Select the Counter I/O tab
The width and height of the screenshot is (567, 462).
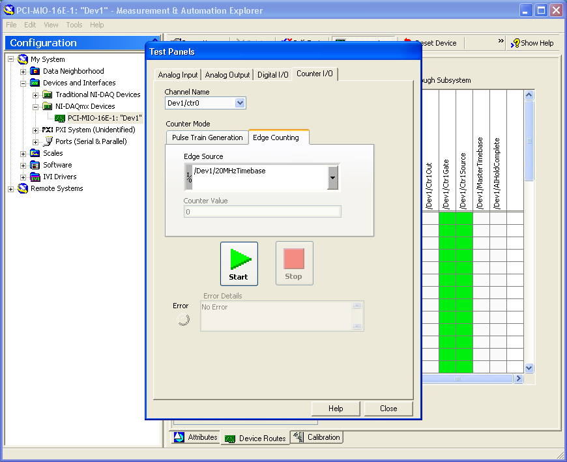click(x=315, y=74)
